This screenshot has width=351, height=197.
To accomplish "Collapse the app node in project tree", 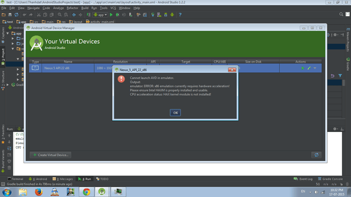I will point(8,34).
